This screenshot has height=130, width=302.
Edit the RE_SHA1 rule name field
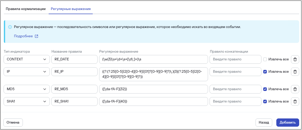(x=74, y=101)
